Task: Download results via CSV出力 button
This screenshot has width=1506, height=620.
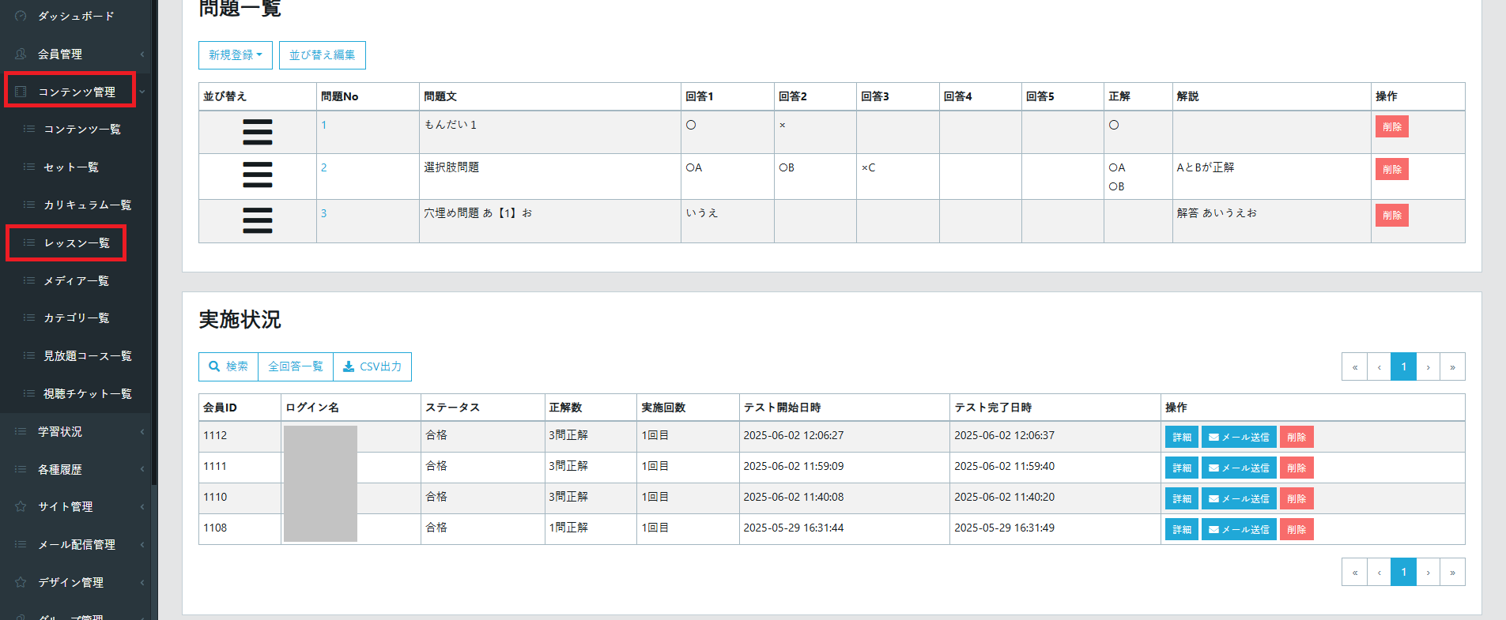Action: [372, 366]
